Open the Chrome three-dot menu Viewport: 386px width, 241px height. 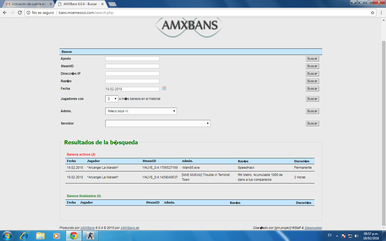pos(381,13)
